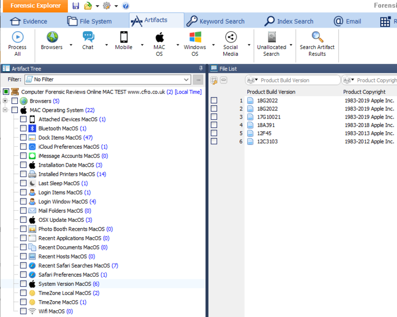Click the MAC OS Apple icon
Viewport: 397px width, 317px height.
coord(159,37)
